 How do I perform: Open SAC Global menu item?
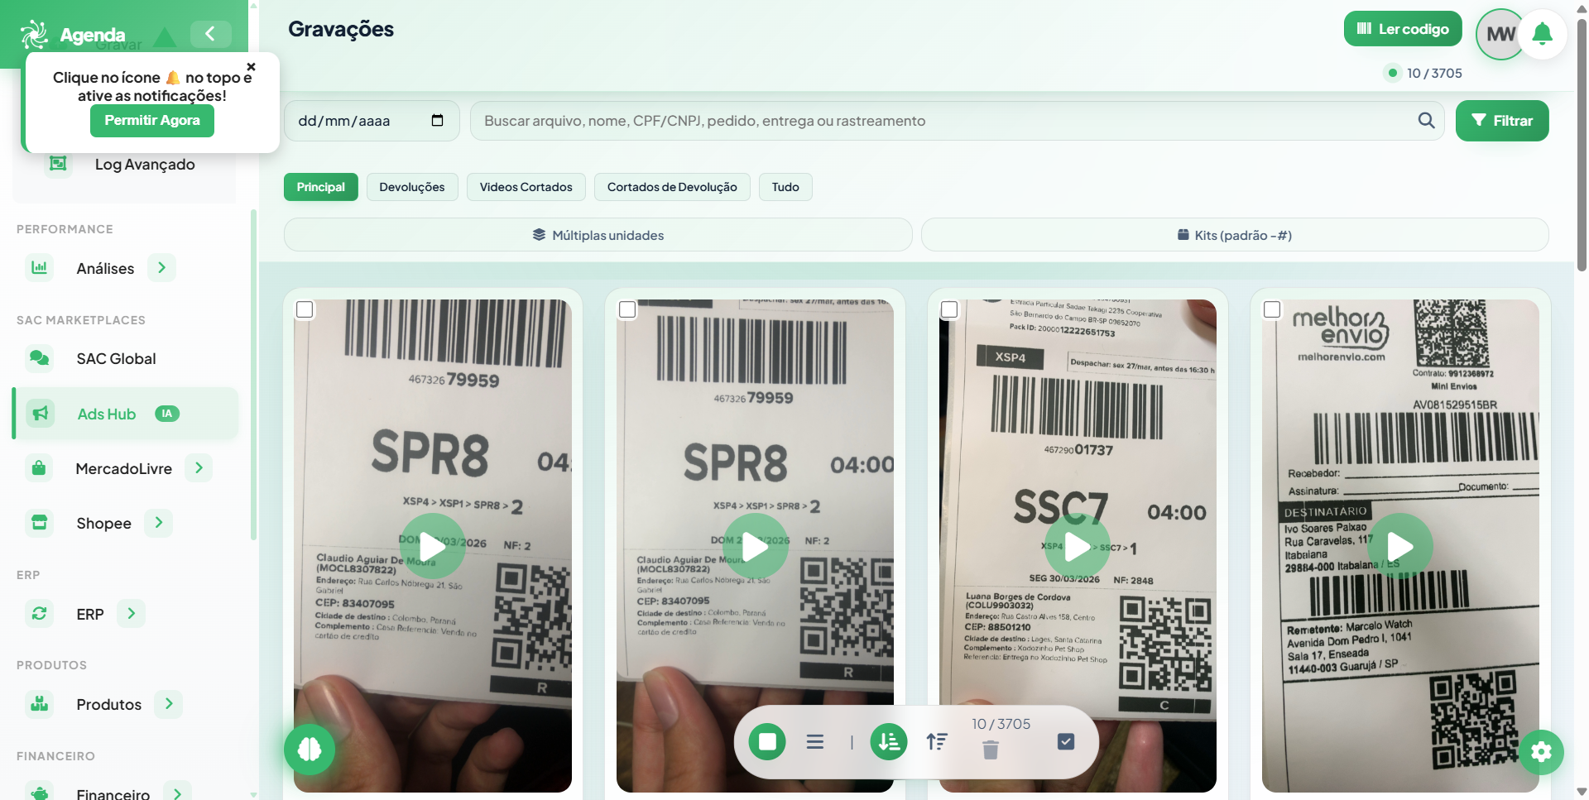coord(116,358)
